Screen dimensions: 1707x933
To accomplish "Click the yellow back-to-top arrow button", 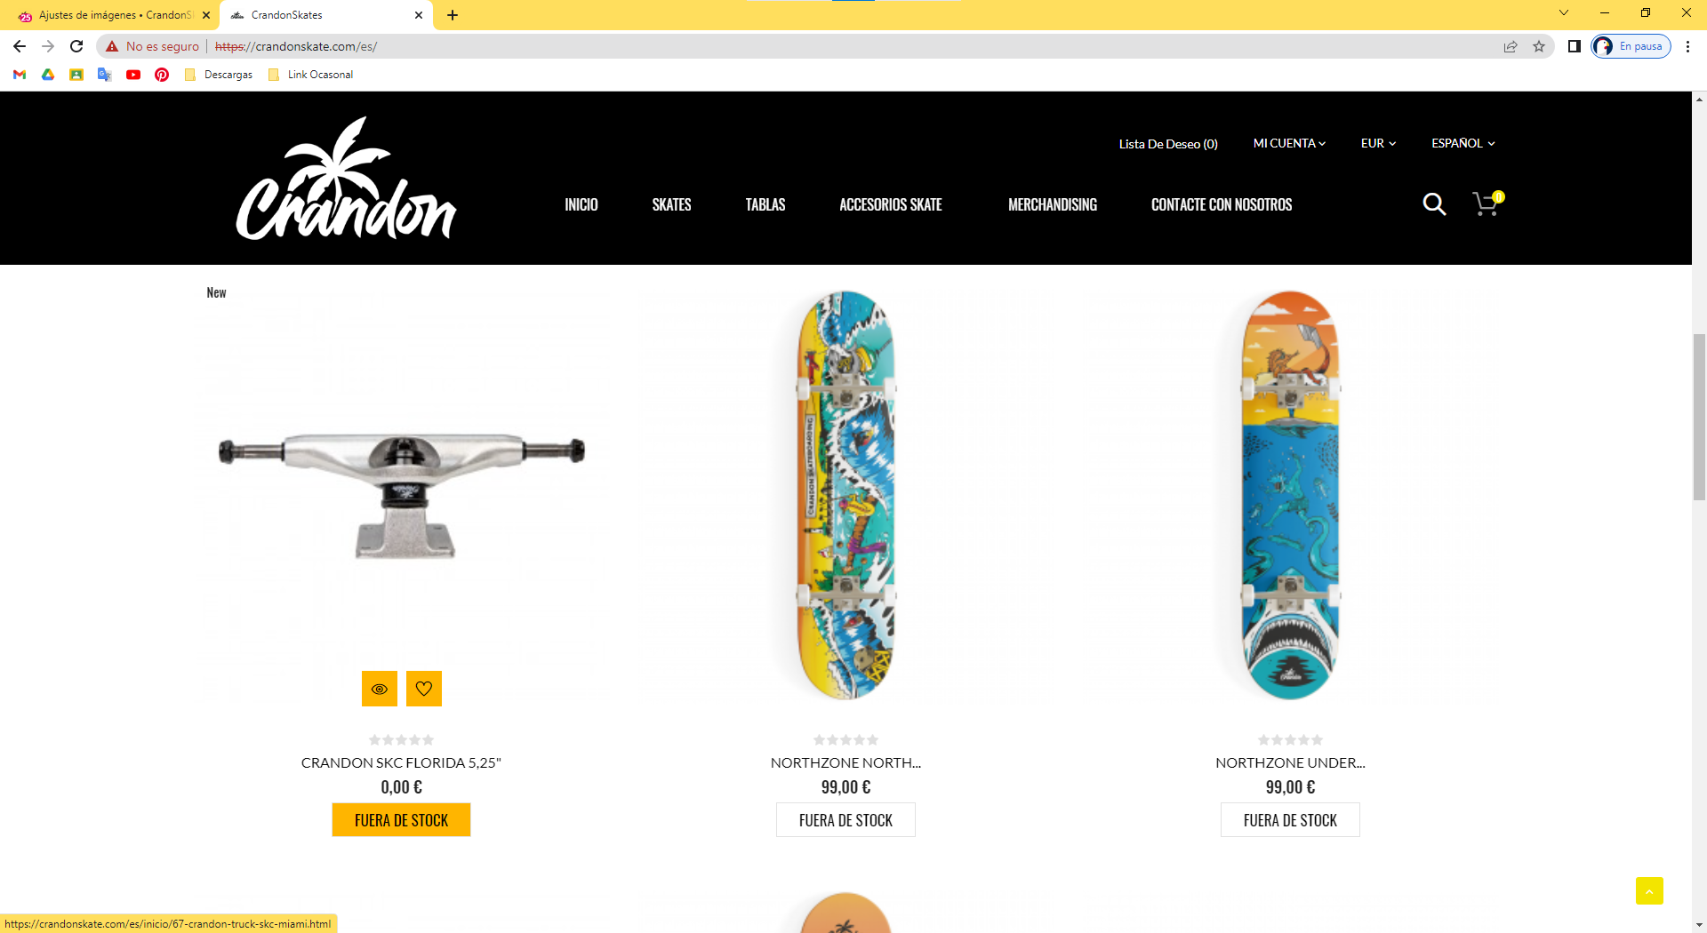I will pyautogui.click(x=1649, y=890).
